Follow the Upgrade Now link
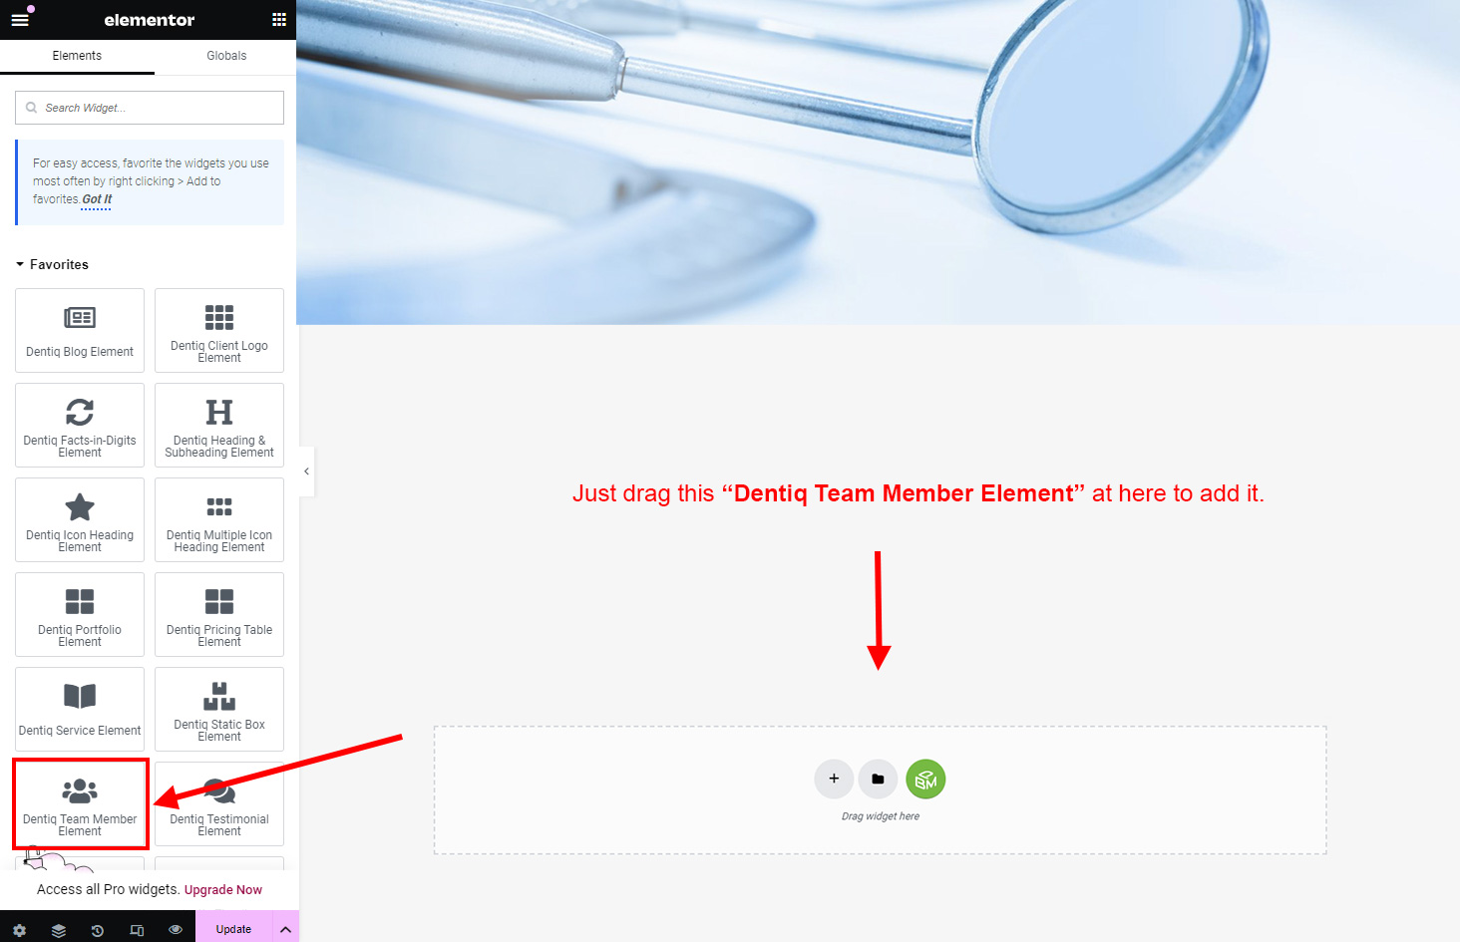The height and width of the screenshot is (942, 1460). click(x=222, y=890)
